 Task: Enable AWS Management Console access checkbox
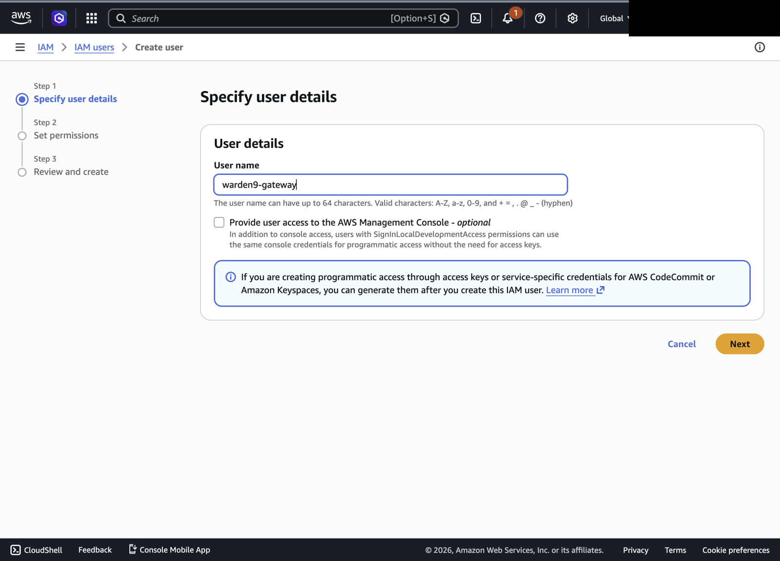219,222
